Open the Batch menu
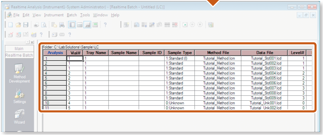323x135 pixels. pyautogui.click(x=72, y=15)
